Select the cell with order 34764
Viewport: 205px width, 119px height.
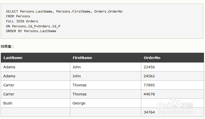[x=173, y=112]
